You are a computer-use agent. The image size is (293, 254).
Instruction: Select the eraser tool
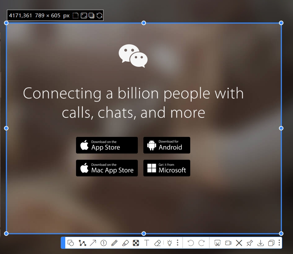(x=157, y=243)
